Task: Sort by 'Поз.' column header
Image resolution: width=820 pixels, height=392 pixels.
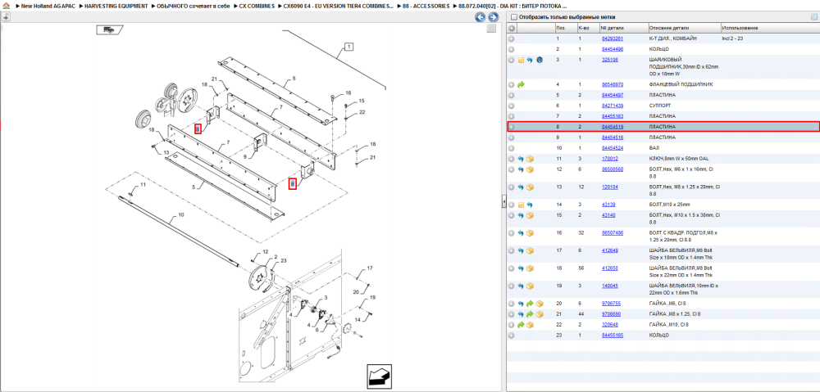Action: tap(565, 28)
